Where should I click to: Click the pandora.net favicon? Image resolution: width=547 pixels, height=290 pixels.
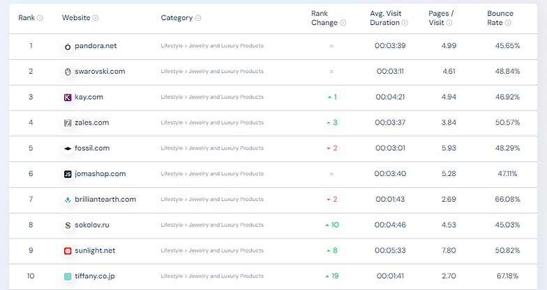(x=68, y=46)
